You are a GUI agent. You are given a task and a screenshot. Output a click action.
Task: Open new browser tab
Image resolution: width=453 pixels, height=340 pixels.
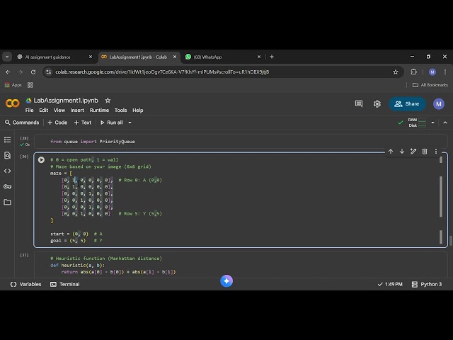[272, 57]
